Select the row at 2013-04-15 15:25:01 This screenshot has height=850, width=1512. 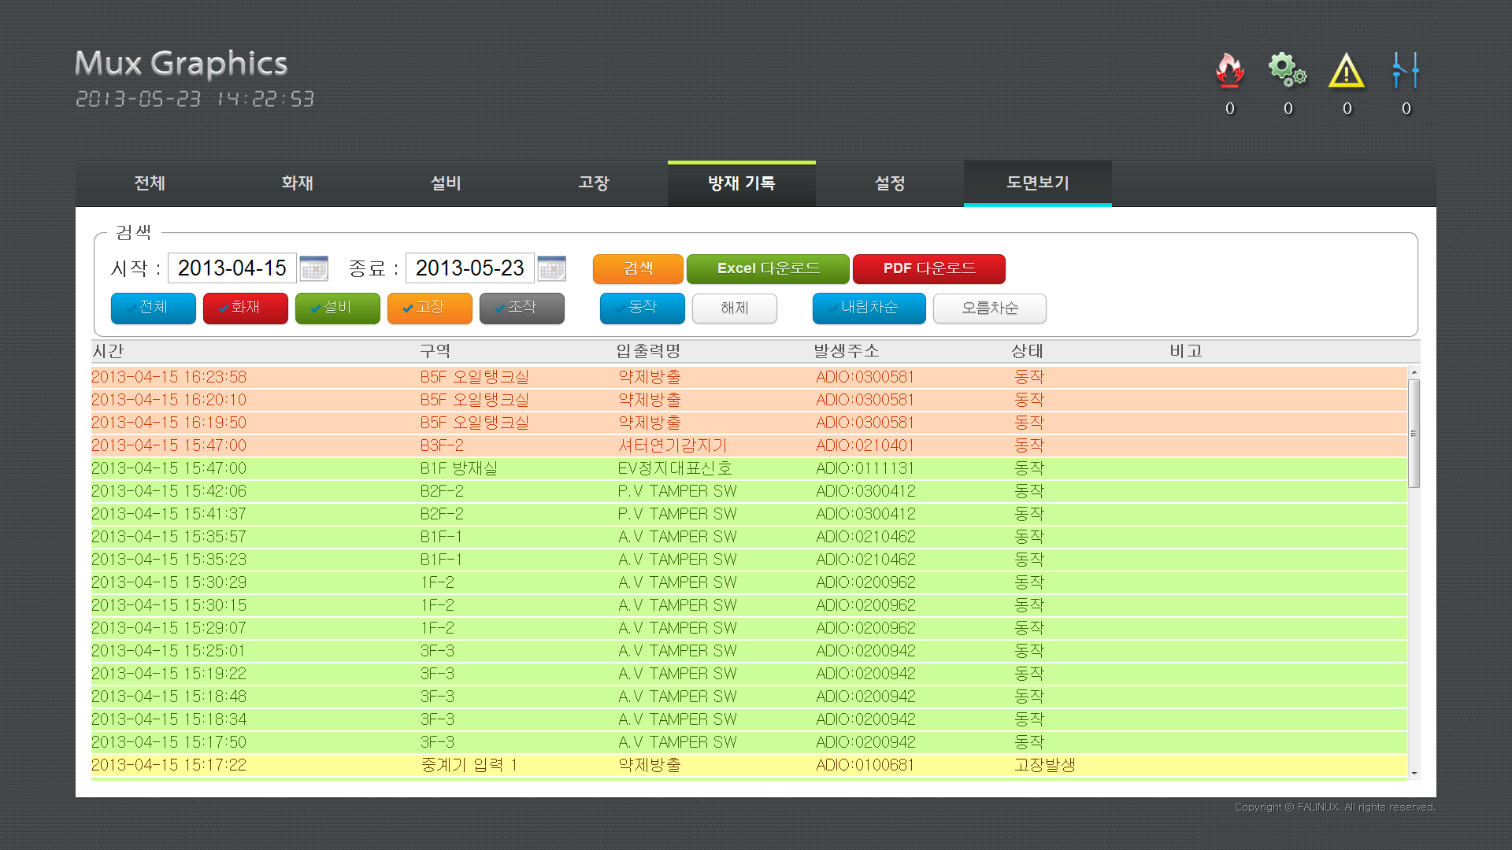pyautogui.click(x=749, y=651)
